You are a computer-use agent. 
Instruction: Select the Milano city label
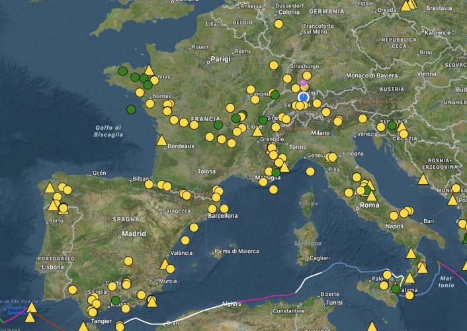coord(320,132)
